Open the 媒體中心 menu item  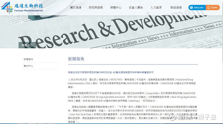coord(116,8)
